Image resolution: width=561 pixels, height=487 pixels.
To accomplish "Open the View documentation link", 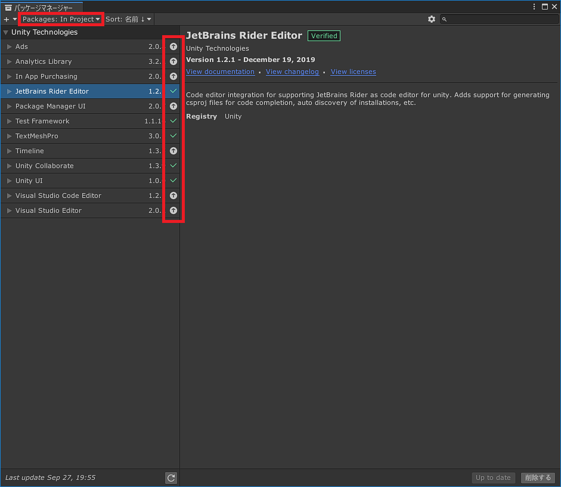I will 220,72.
